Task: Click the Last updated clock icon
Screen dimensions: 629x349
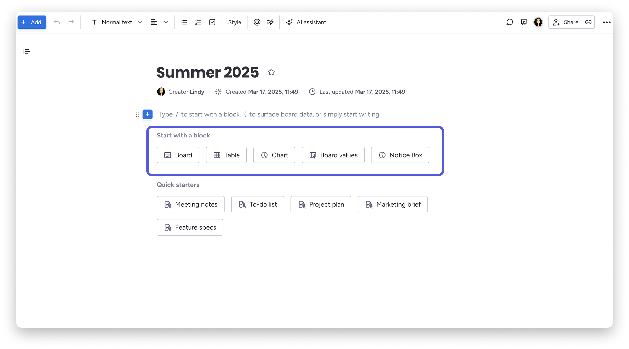Action: coord(312,92)
